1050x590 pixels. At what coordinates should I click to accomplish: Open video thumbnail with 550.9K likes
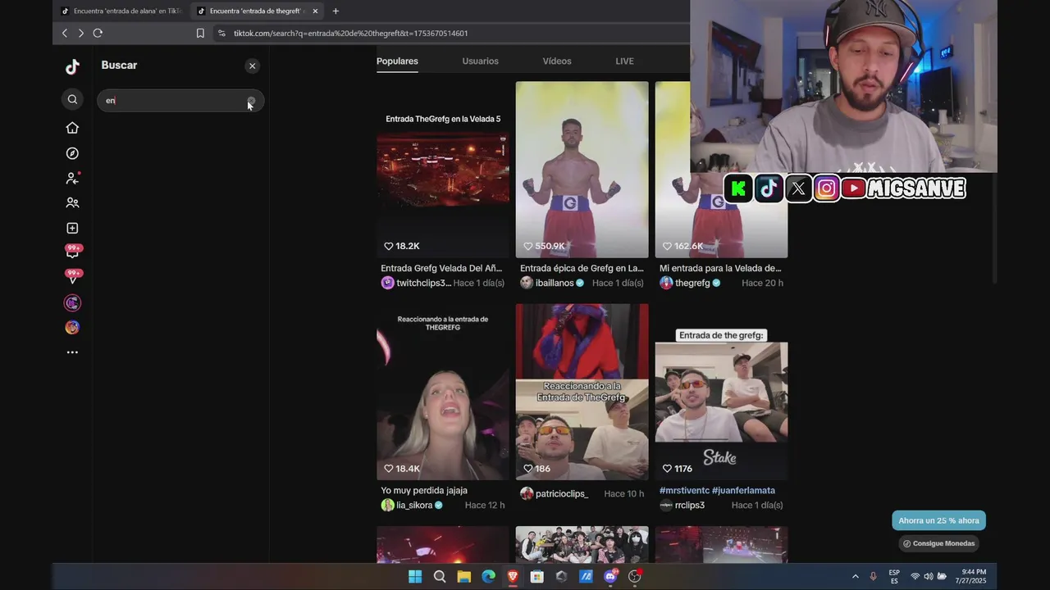(x=582, y=169)
